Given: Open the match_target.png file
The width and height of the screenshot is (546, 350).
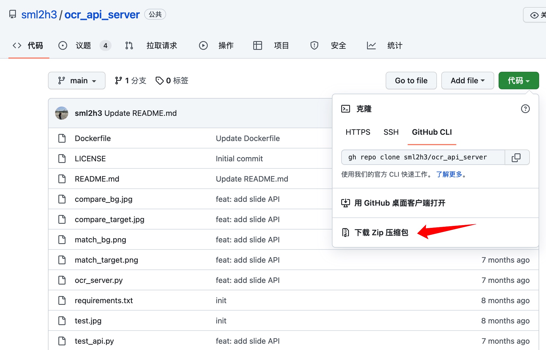Looking at the screenshot, I should point(106,260).
